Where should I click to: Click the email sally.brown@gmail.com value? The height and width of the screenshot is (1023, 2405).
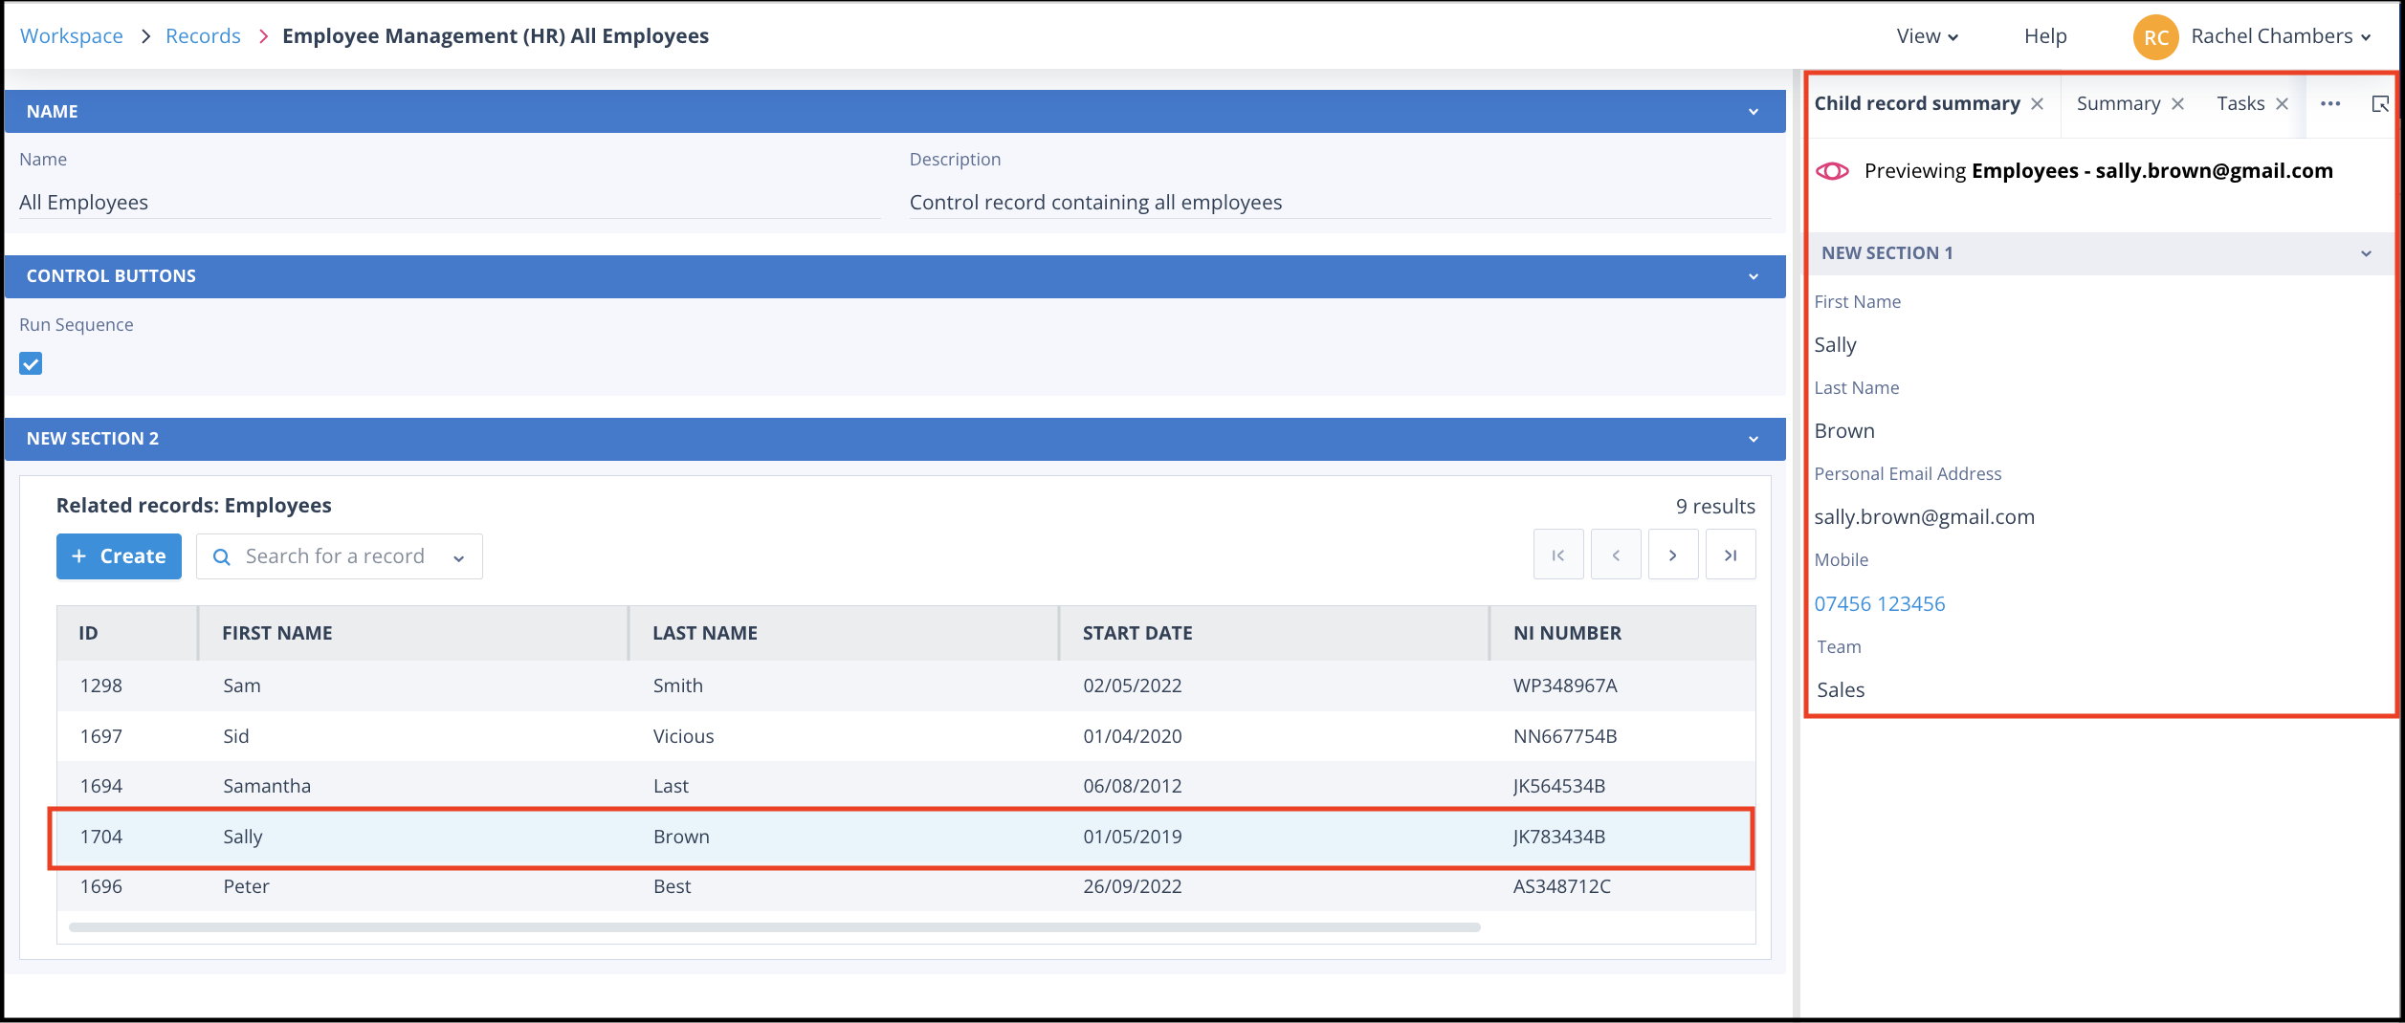1924,517
